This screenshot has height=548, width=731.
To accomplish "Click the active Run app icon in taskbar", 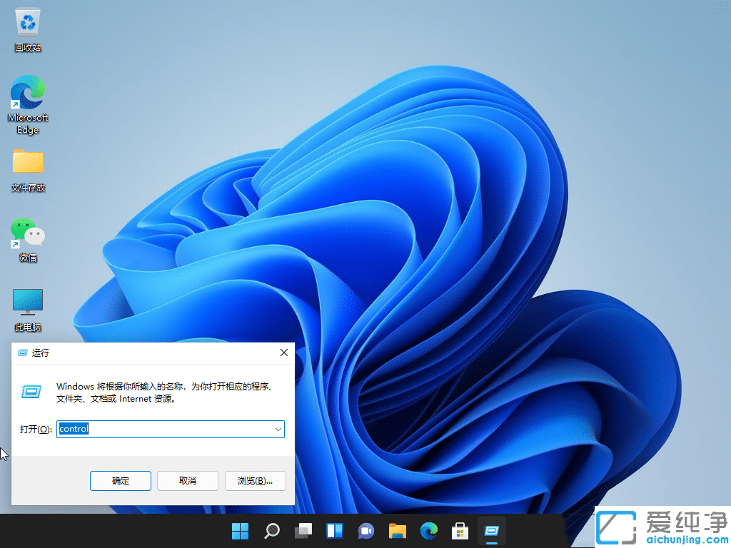I will (x=491, y=531).
